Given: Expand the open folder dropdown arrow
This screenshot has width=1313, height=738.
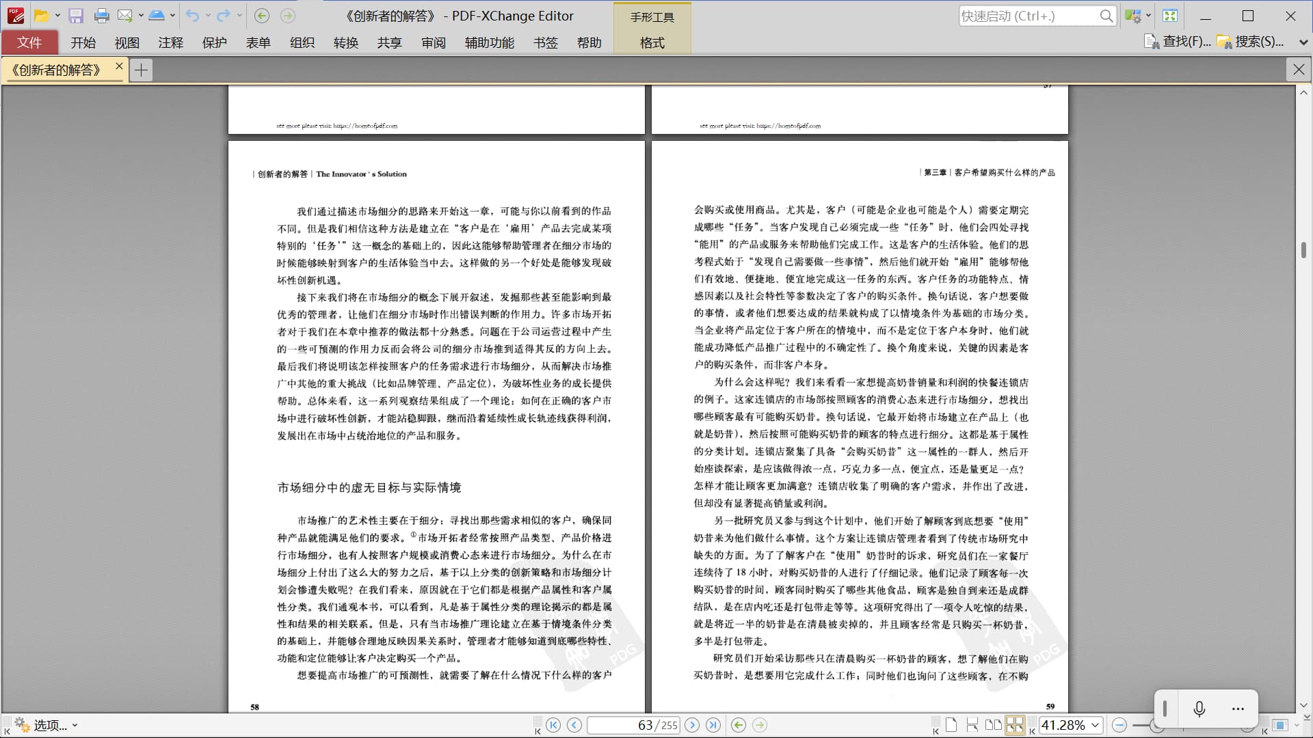Looking at the screenshot, I should point(57,16).
